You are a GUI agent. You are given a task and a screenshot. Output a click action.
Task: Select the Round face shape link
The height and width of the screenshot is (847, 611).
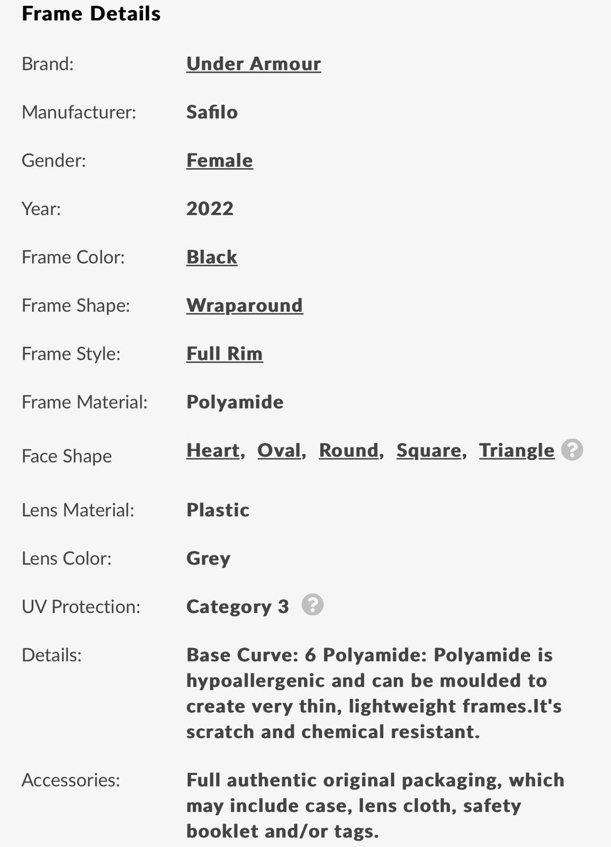tap(348, 450)
